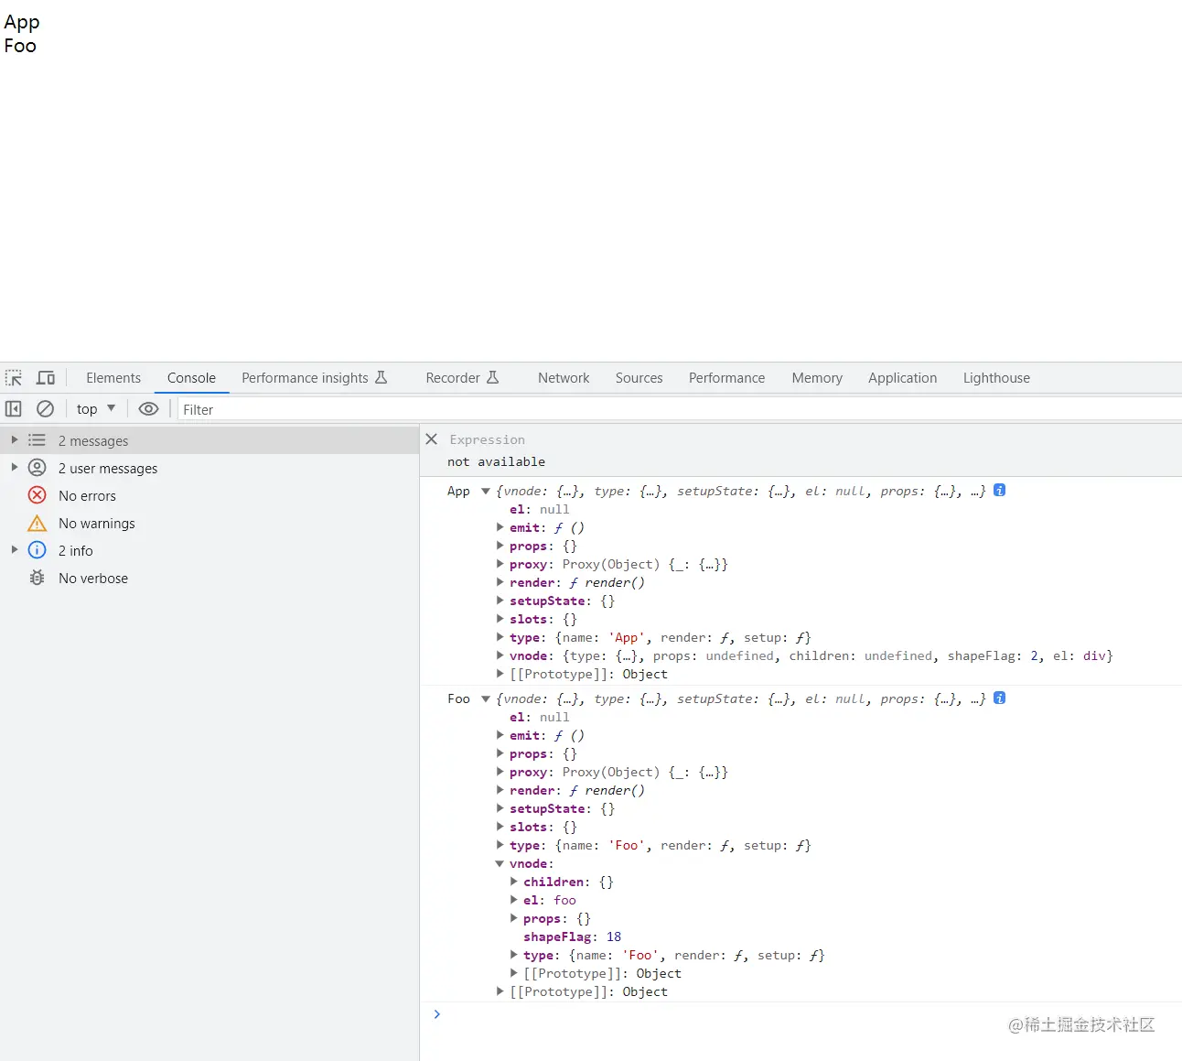Open the Lighthouse tab
Screen dimensions: 1182x1061
point(996,378)
